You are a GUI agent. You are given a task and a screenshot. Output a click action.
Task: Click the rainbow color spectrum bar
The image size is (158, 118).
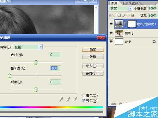[52, 107]
